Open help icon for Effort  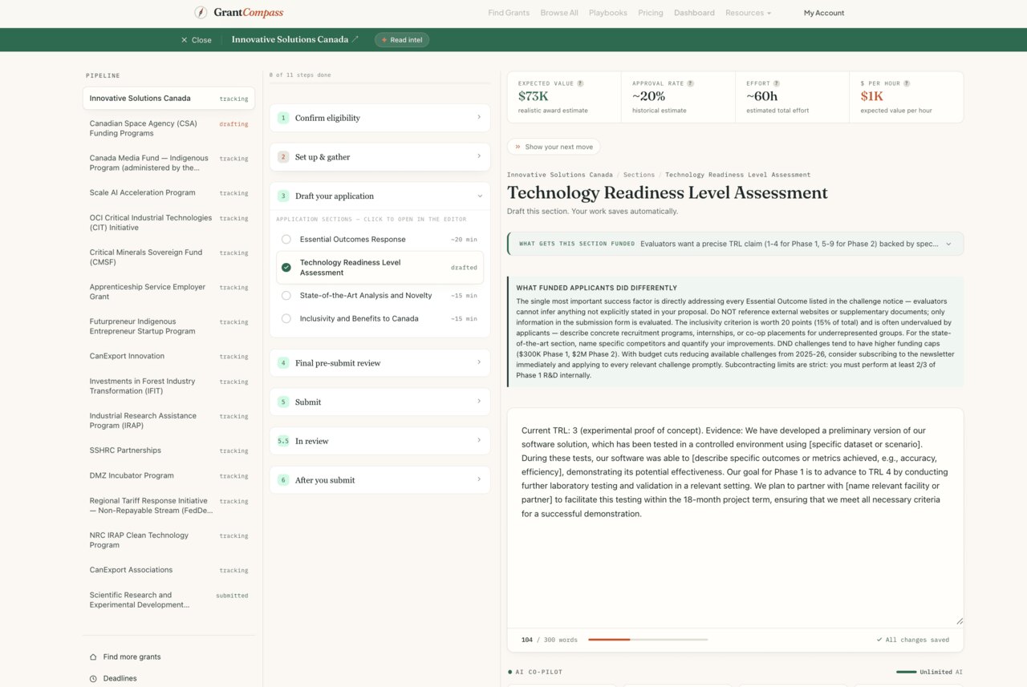pos(776,83)
